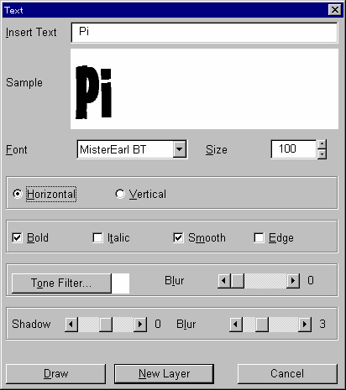Uncheck the Bold checkbox
This screenshot has width=346, height=390.
pos(17,238)
